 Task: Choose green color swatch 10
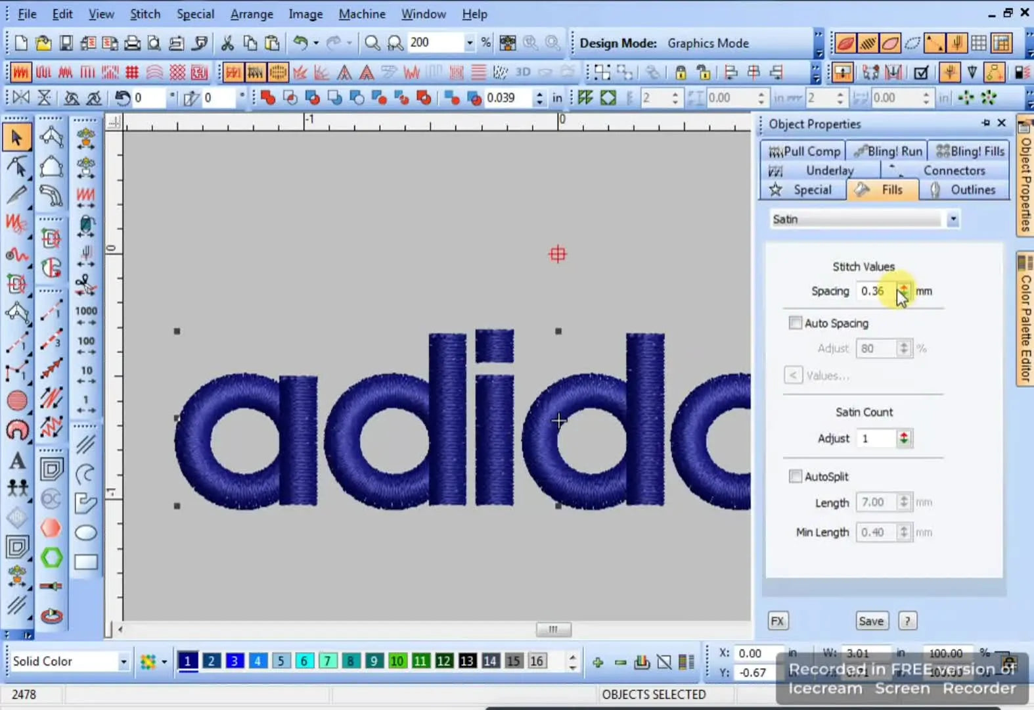click(397, 661)
